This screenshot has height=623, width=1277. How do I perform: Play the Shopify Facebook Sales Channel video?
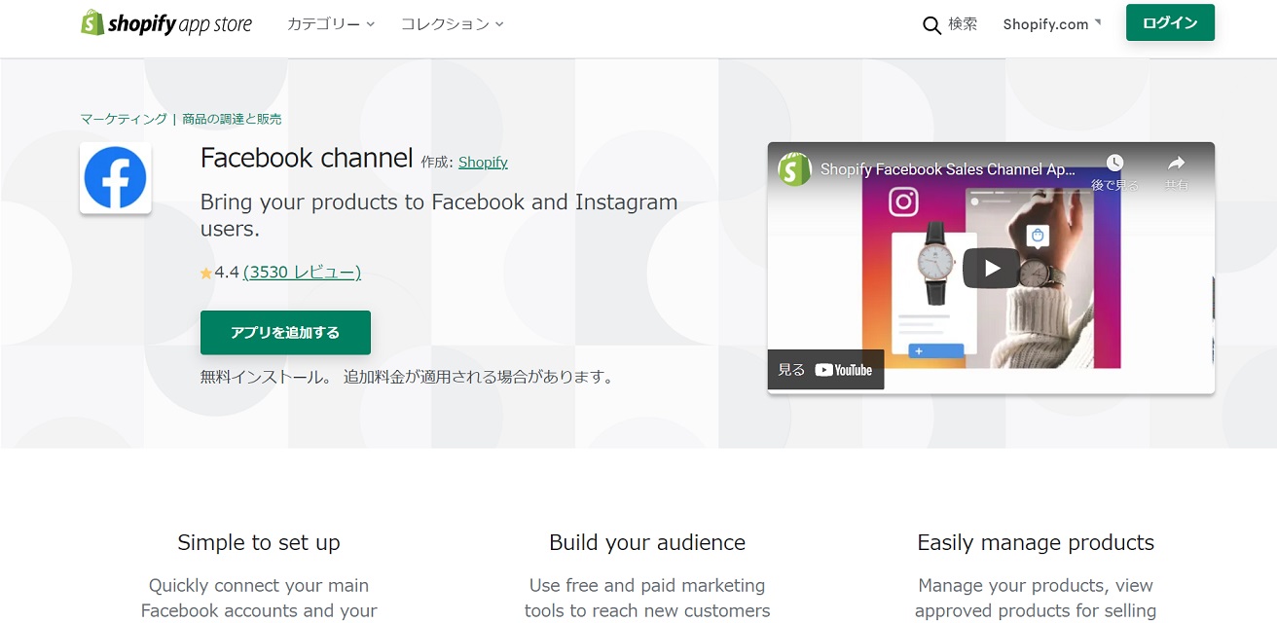click(991, 268)
